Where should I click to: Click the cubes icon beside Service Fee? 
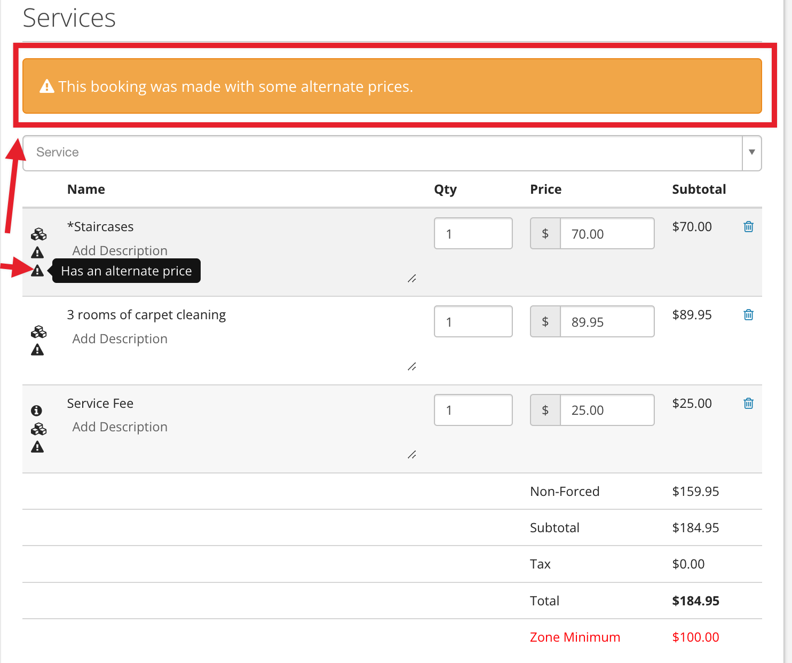point(38,429)
